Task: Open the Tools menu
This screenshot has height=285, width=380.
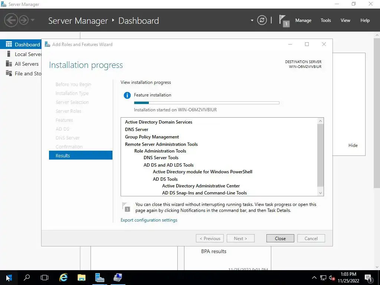Action: (x=325, y=20)
